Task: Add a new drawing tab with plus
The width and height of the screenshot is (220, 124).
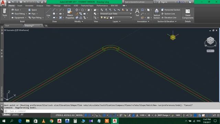Action: click(x=46, y=26)
